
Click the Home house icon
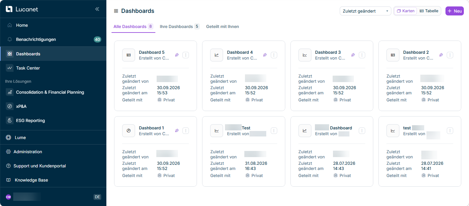(x=10, y=25)
